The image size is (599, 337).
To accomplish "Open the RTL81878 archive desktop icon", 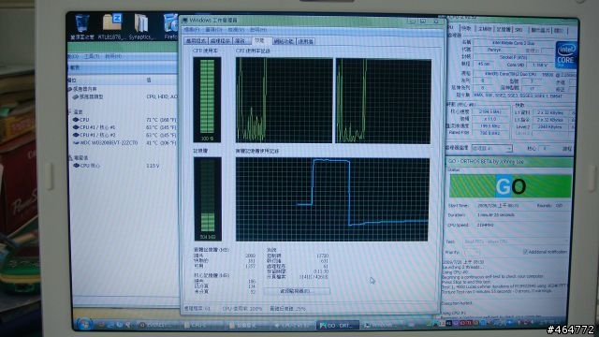I will tap(111, 26).
